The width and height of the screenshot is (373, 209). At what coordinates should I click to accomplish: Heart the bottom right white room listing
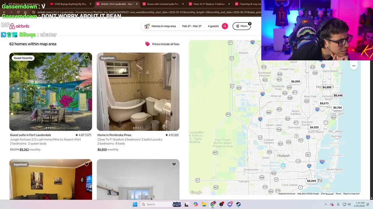[x=174, y=164]
